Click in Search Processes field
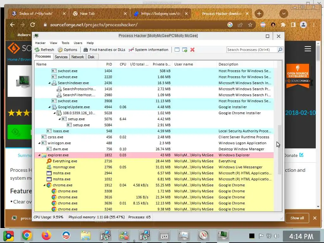The image size is (324, 243). [252, 50]
